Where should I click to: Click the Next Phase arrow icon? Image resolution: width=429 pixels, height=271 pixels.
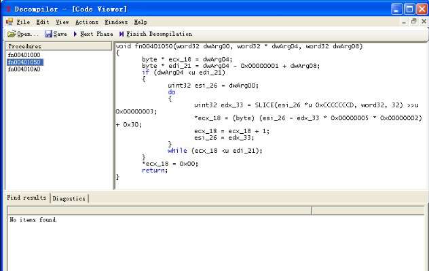click(x=75, y=34)
